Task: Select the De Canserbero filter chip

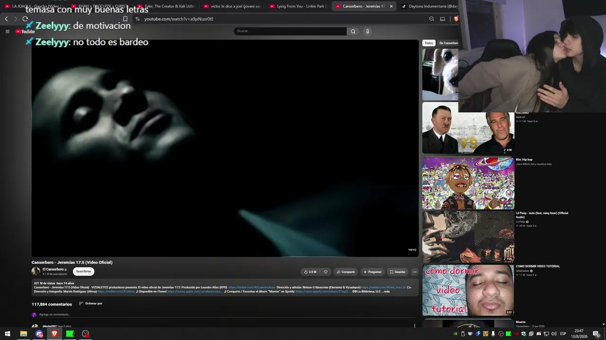Action: click(x=448, y=43)
